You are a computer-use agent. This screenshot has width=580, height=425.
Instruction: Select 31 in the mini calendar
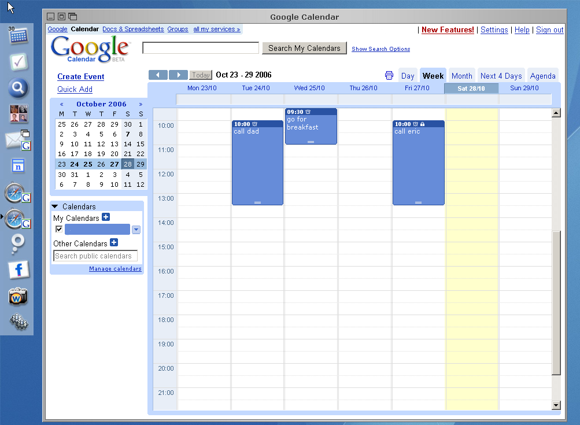click(75, 175)
